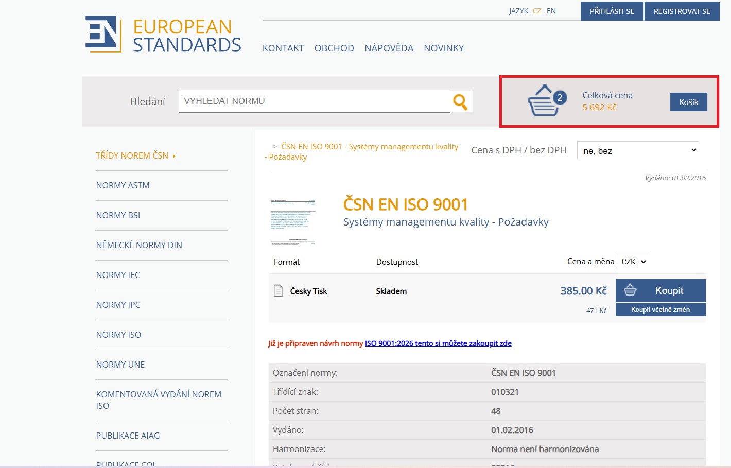Select NĚMECKÉ NORMY DIN in sidebar

(139, 245)
